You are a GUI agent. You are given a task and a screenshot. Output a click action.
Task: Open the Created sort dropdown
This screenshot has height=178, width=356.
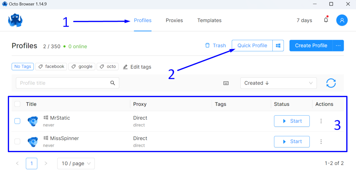pos(278,83)
